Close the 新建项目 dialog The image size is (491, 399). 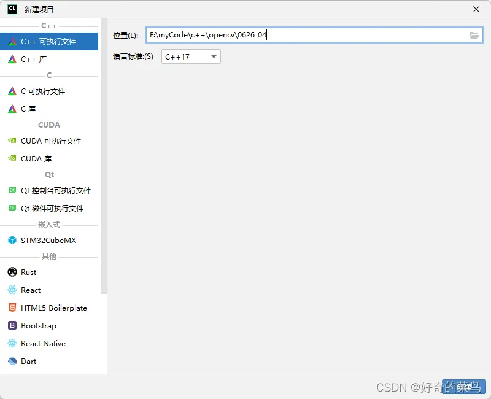[476, 9]
